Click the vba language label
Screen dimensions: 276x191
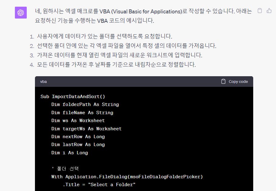pos(43,82)
